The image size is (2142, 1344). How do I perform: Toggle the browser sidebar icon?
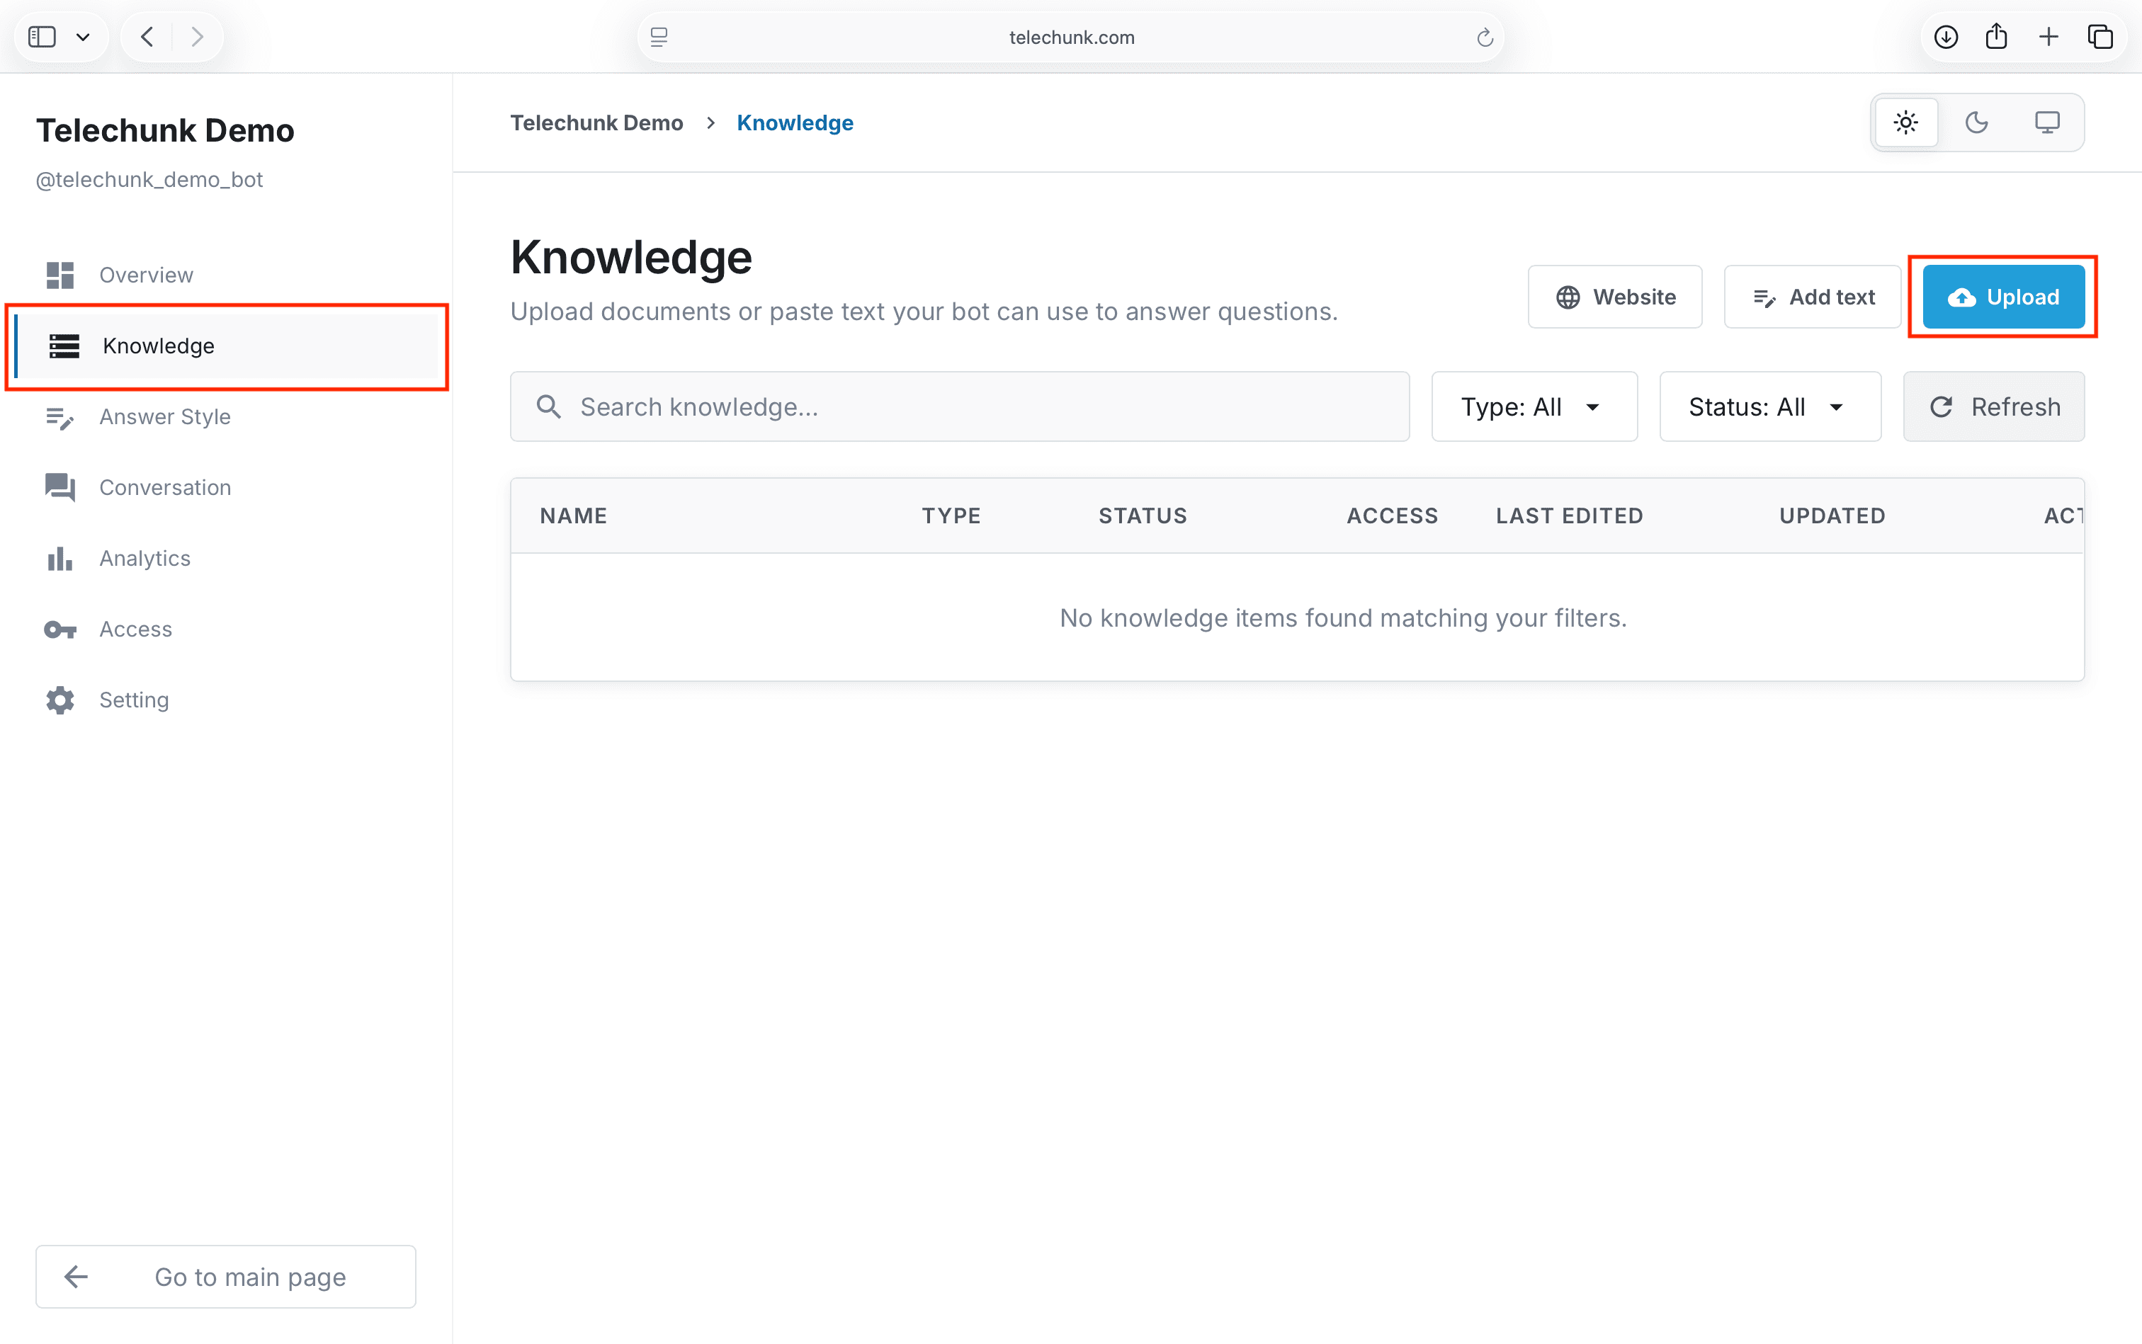(42, 36)
